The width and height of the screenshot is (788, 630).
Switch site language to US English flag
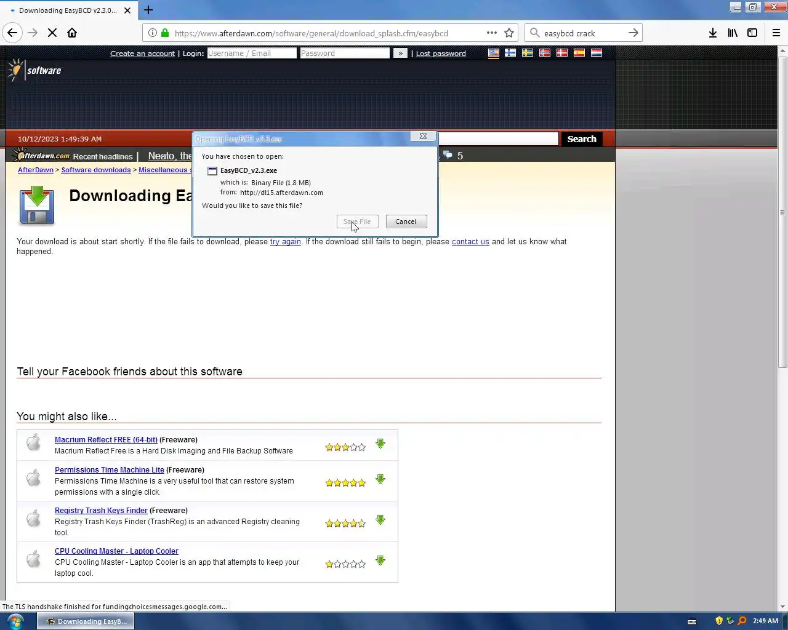pos(494,53)
